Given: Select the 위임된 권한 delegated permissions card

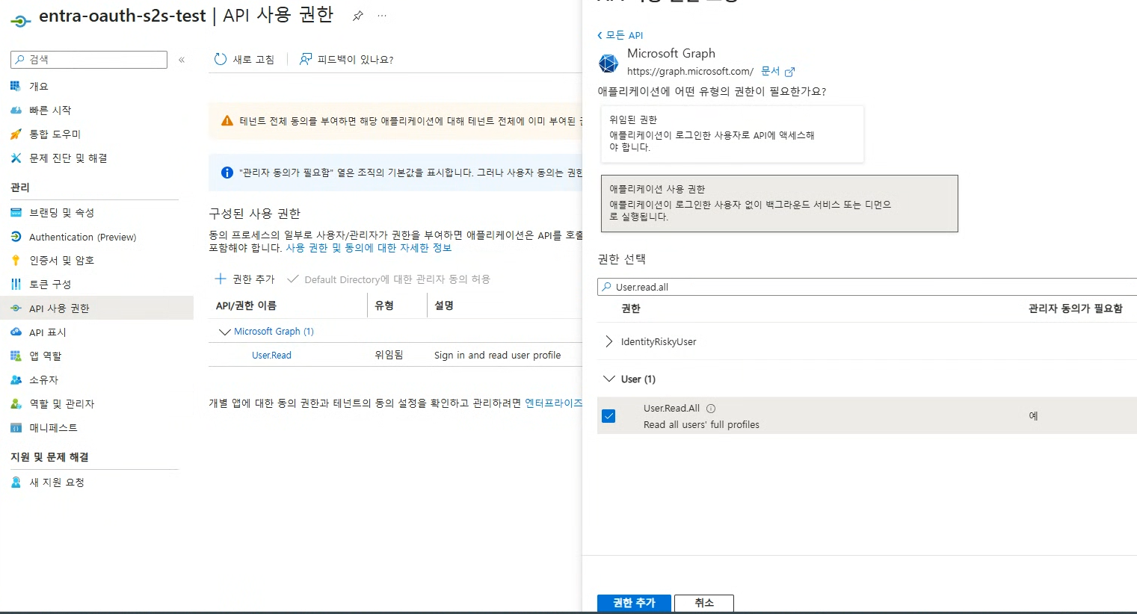Looking at the screenshot, I should [x=733, y=134].
